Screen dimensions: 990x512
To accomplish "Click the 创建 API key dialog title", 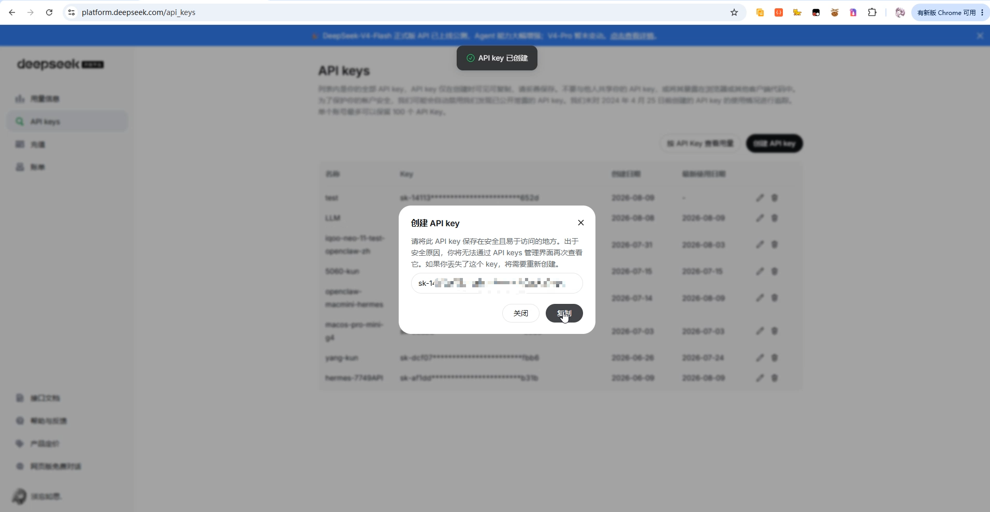I will (x=435, y=223).
